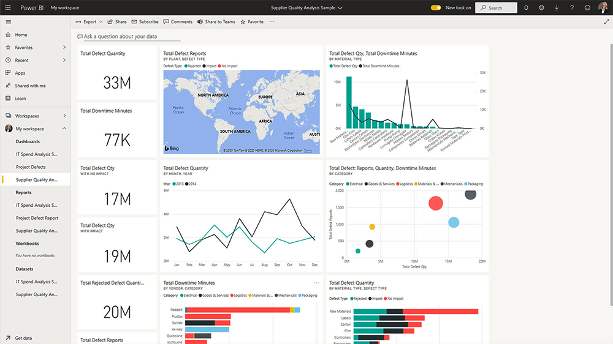Click the download arrow icon

[557, 8]
